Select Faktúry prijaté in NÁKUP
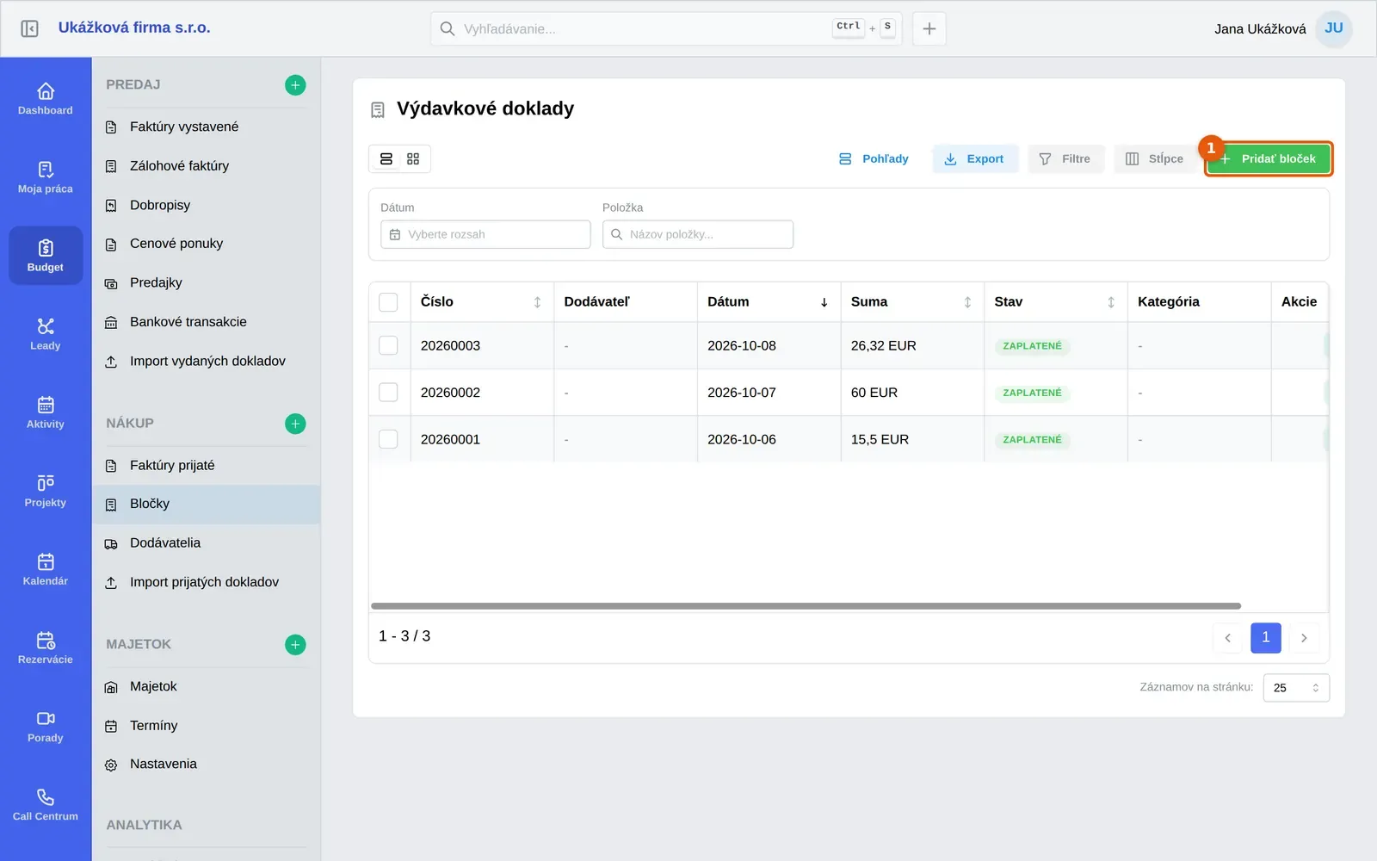The width and height of the screenshot is (1377, 861). click(x=206, y=465)
